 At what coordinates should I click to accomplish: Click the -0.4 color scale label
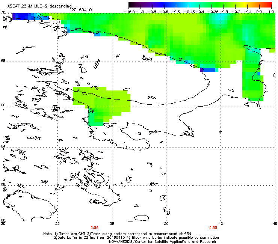pyautogui.click(x=200, y=12)
